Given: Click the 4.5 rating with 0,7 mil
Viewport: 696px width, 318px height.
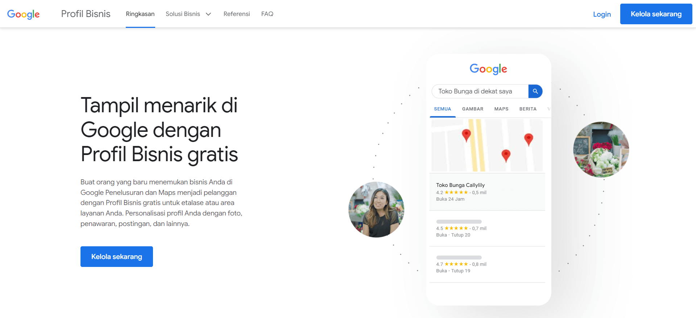Looking at the screenshot, I should click(x=461, y=229).
